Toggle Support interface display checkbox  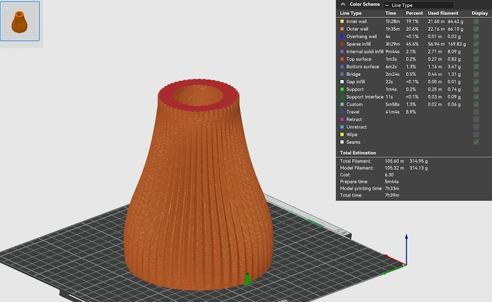(x=476, y=97)
